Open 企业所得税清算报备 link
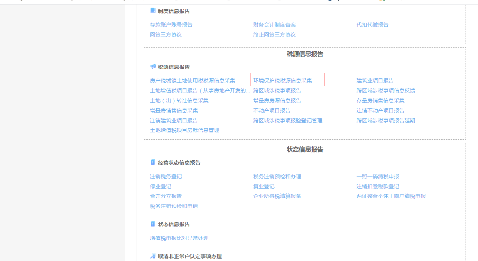 point(277,196)
